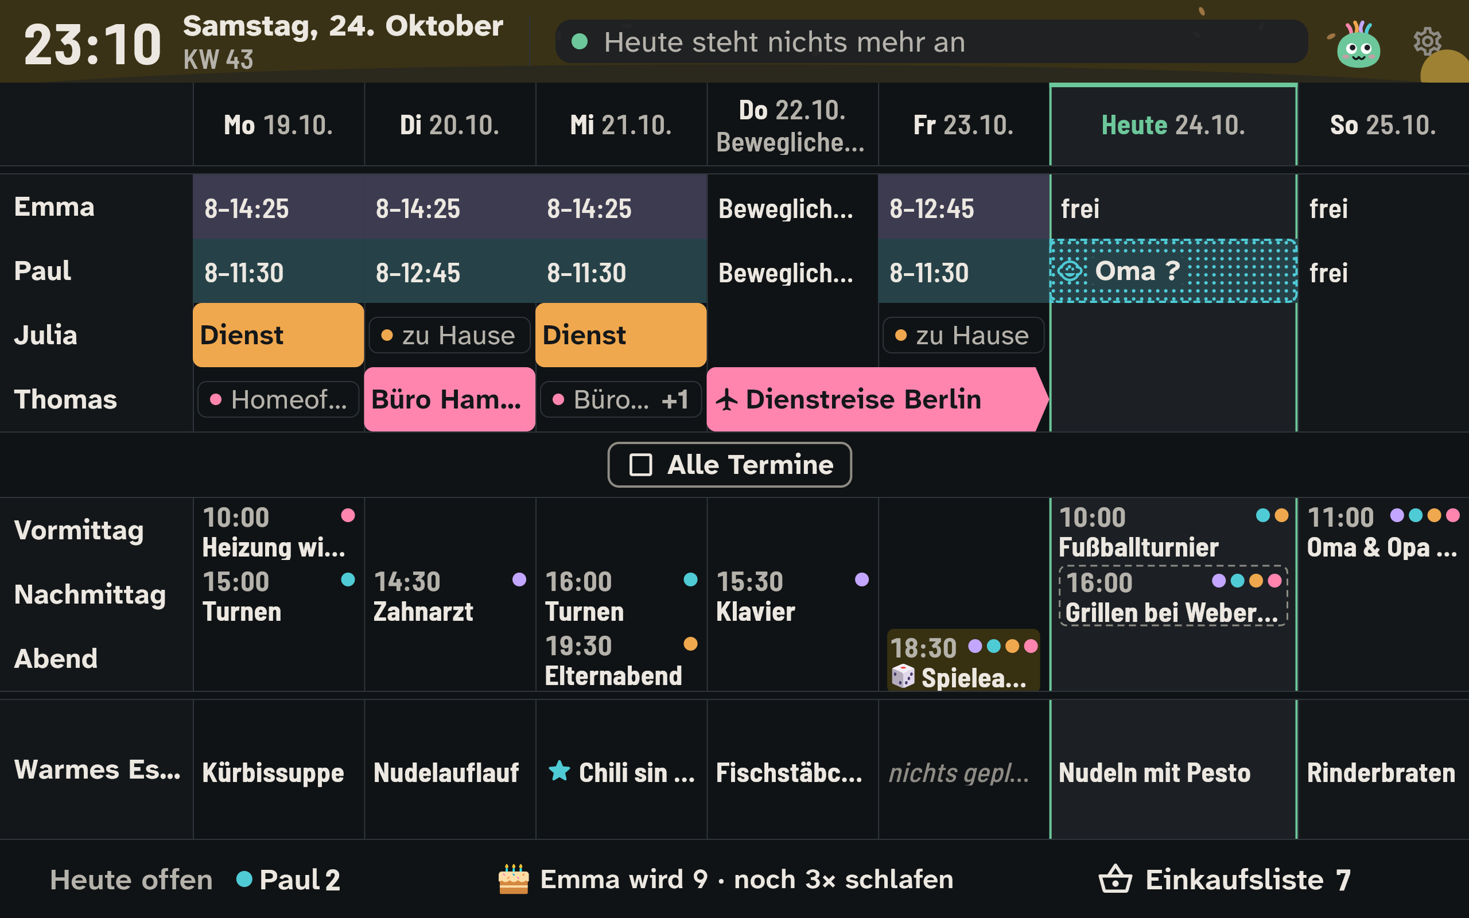Click Paul's teal dot in Heute offen

[x=244, y=879]
